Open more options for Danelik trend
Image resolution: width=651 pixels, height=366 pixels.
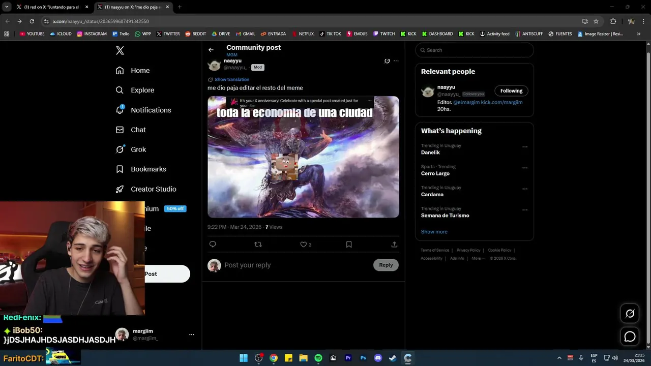[525, 147]
